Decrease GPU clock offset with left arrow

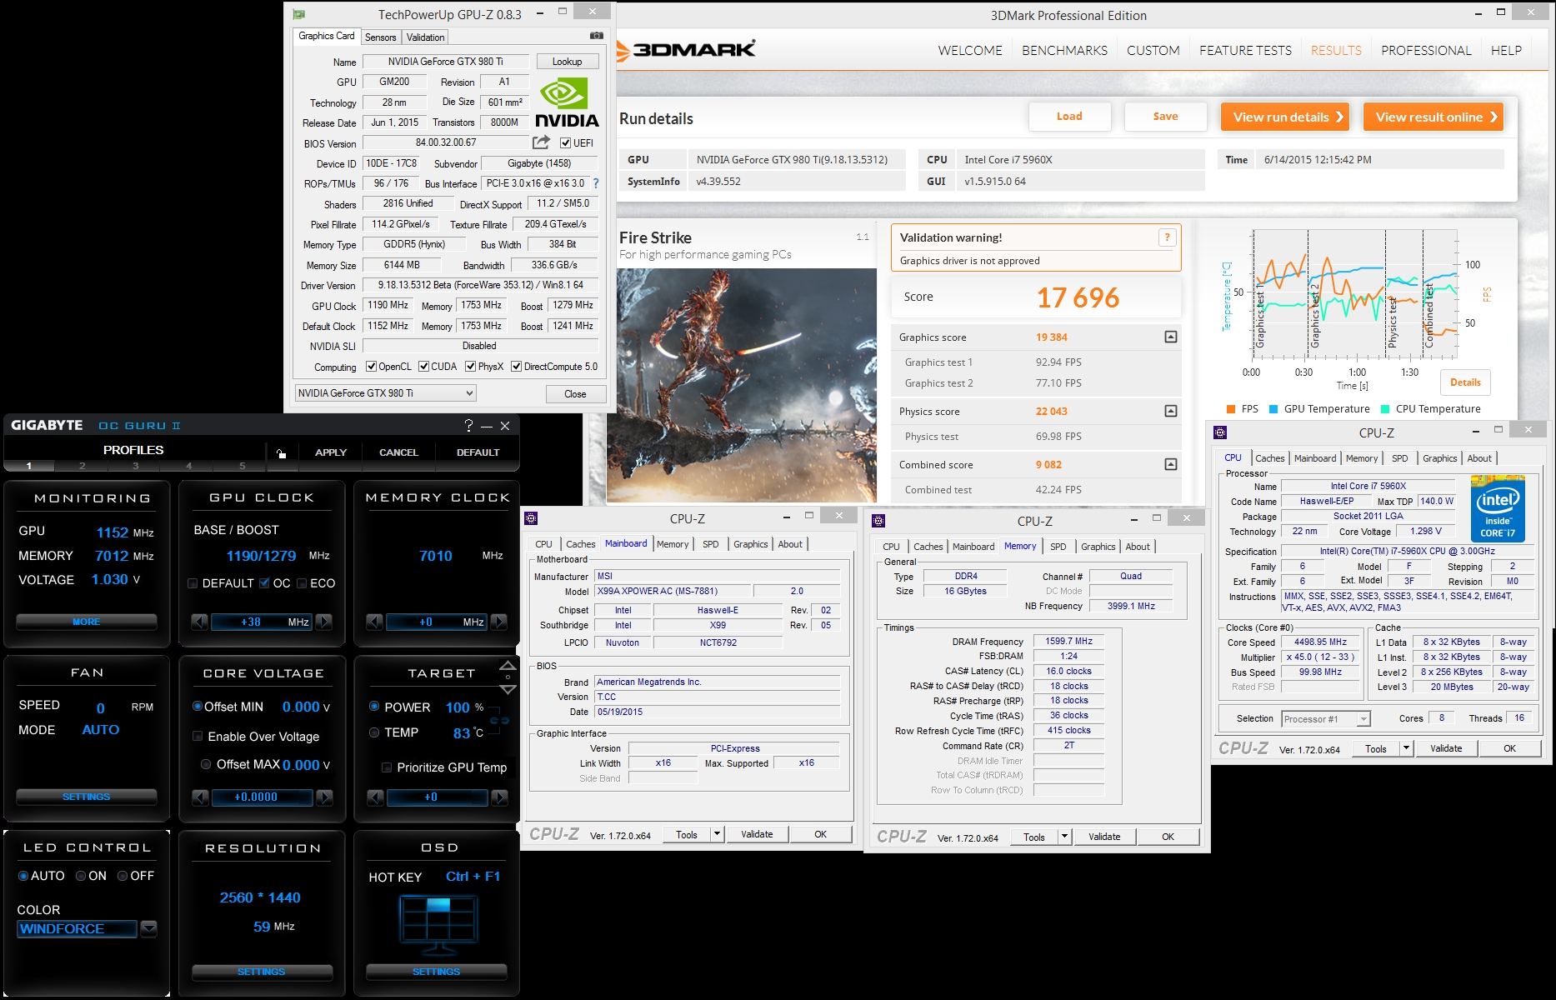199,622
